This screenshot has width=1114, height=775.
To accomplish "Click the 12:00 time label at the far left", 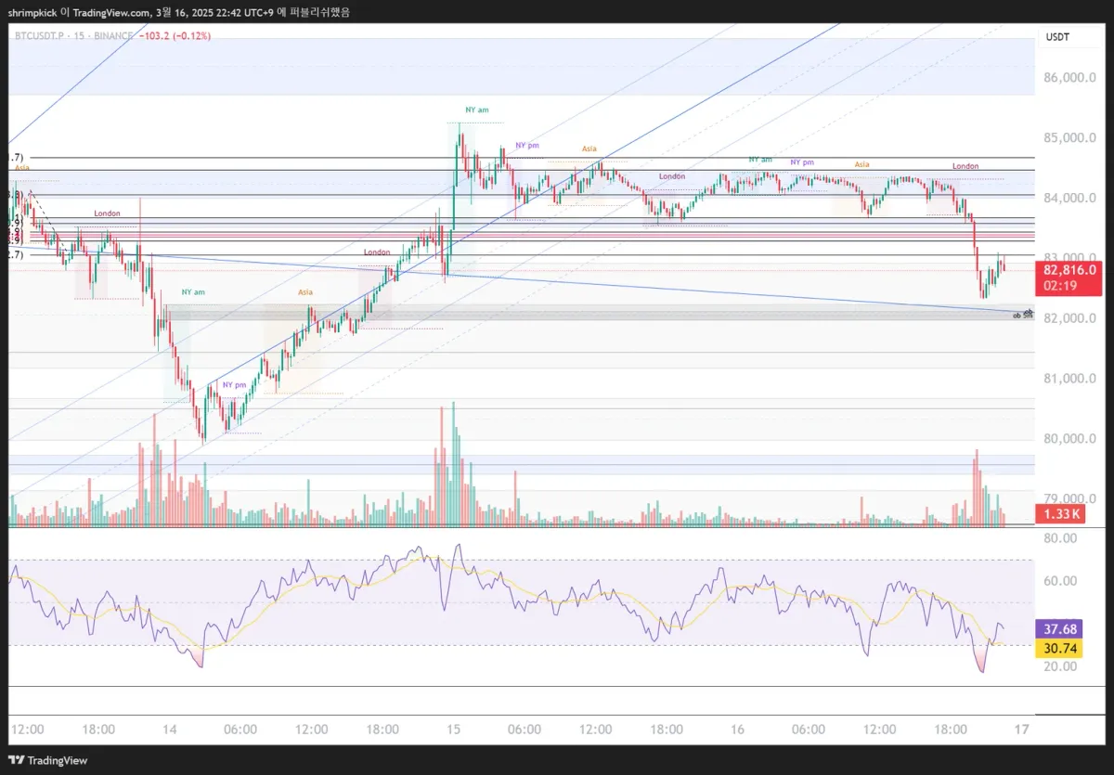I will tap(26, 730).
